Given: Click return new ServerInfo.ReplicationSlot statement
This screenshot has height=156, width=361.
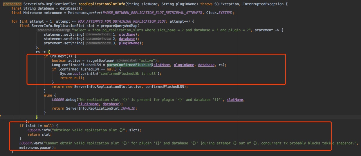Looking at the screenshot, I should tap(120, 87).
